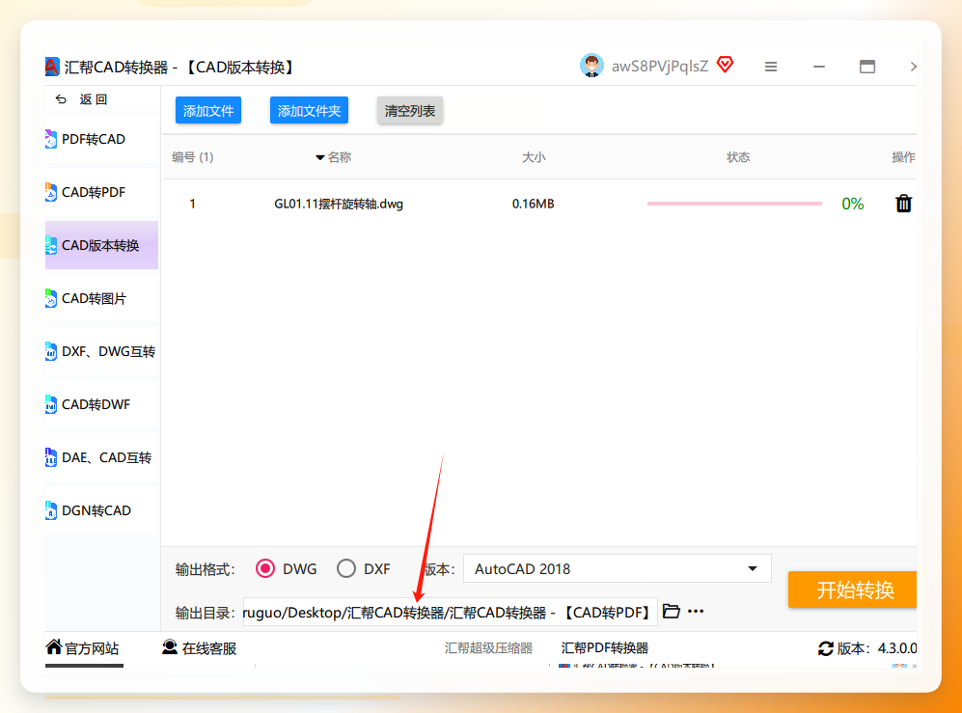The image size is (962, 713).
Task: Click the 0% status value
Action: [x=853, y=204]
